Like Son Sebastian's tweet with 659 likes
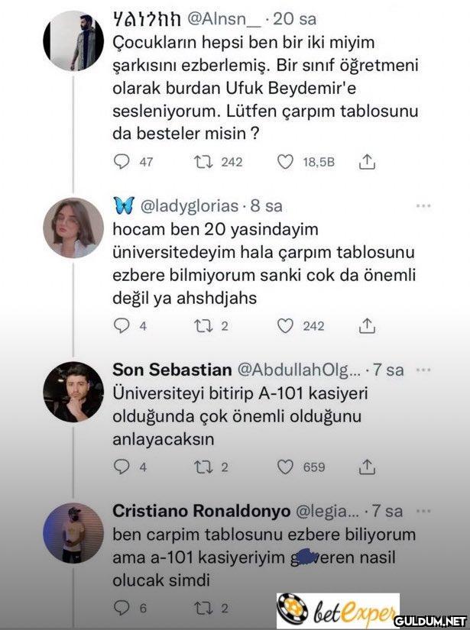This screenshot has height=630, width=470. [285, 467]
